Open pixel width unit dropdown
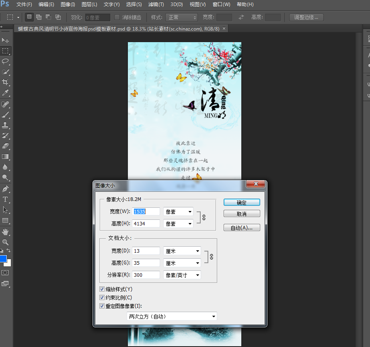Screen dimensions: 370x347 coord(179,212)
